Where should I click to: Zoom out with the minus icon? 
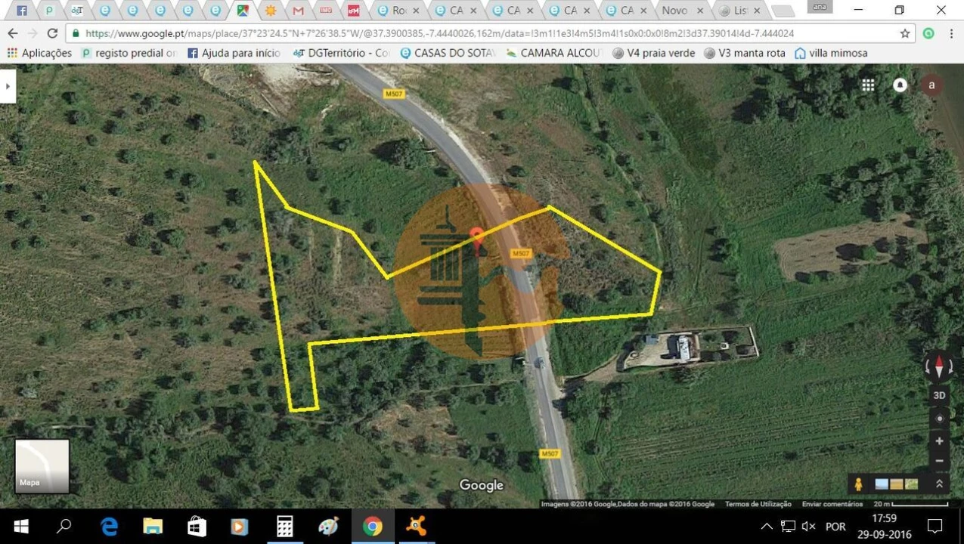click(938, 459)
